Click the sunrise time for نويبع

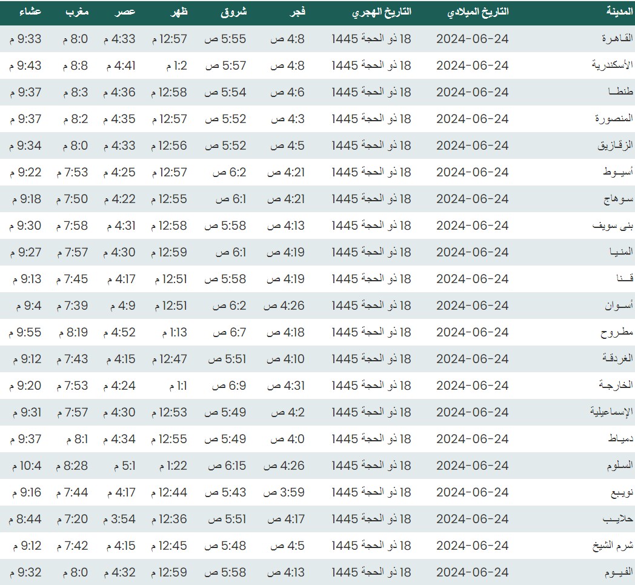pyautogui.click(x=225, y=492)
